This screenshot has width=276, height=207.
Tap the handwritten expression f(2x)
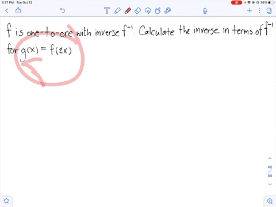61,50
